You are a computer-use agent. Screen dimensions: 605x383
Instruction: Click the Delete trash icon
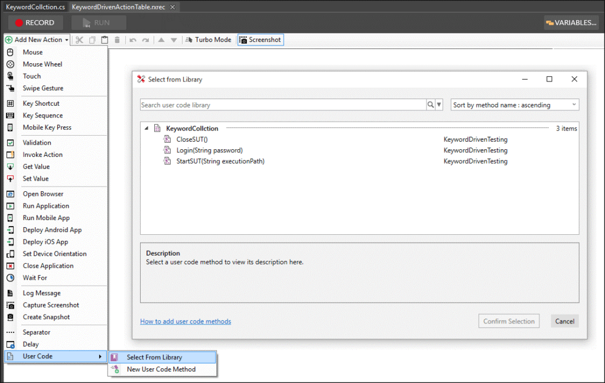point(118,40)
